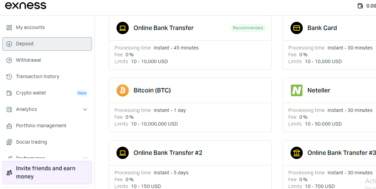Viewport: 376px width, 189px height.
Task: Click the Recommended badge
Action: 248,28
